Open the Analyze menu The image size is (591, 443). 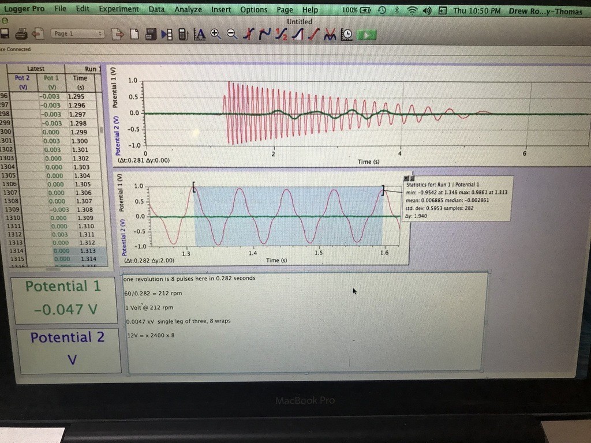[x=188, y=9]
